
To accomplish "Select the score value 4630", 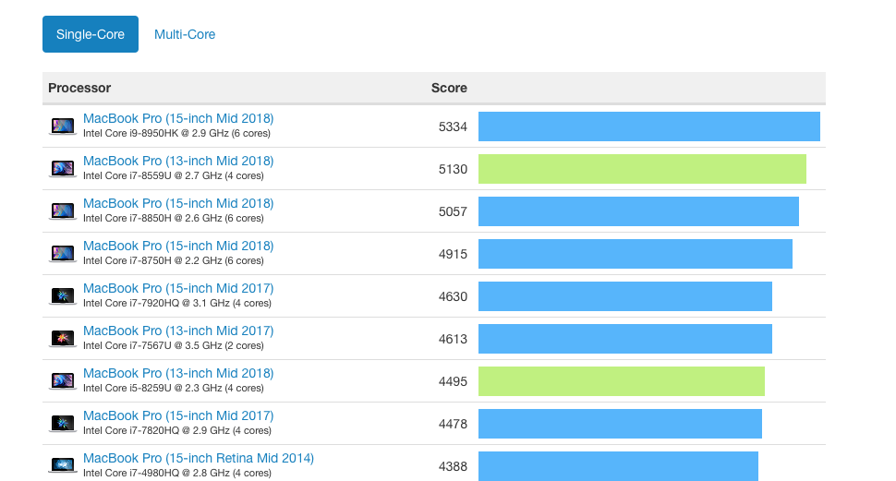I will 454,296.
